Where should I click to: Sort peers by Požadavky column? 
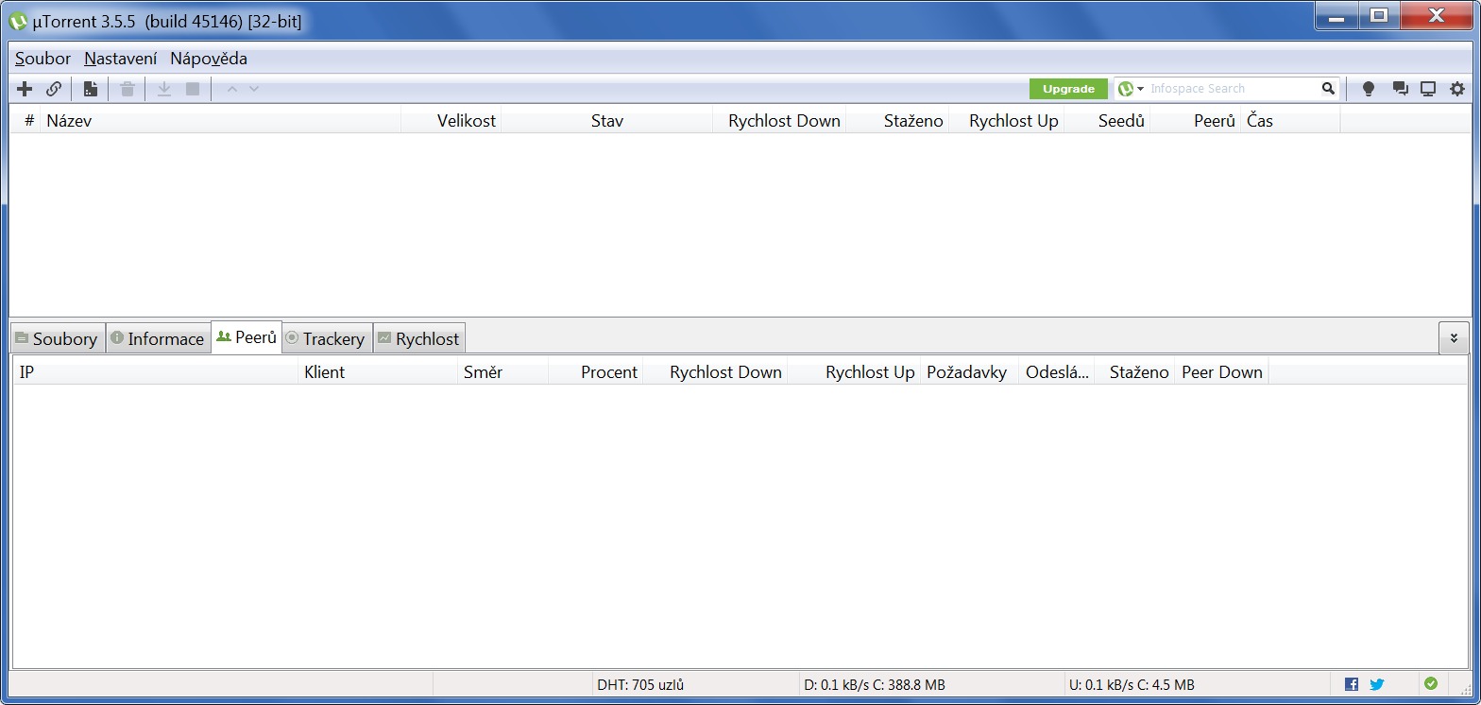[x=970, y=372]
